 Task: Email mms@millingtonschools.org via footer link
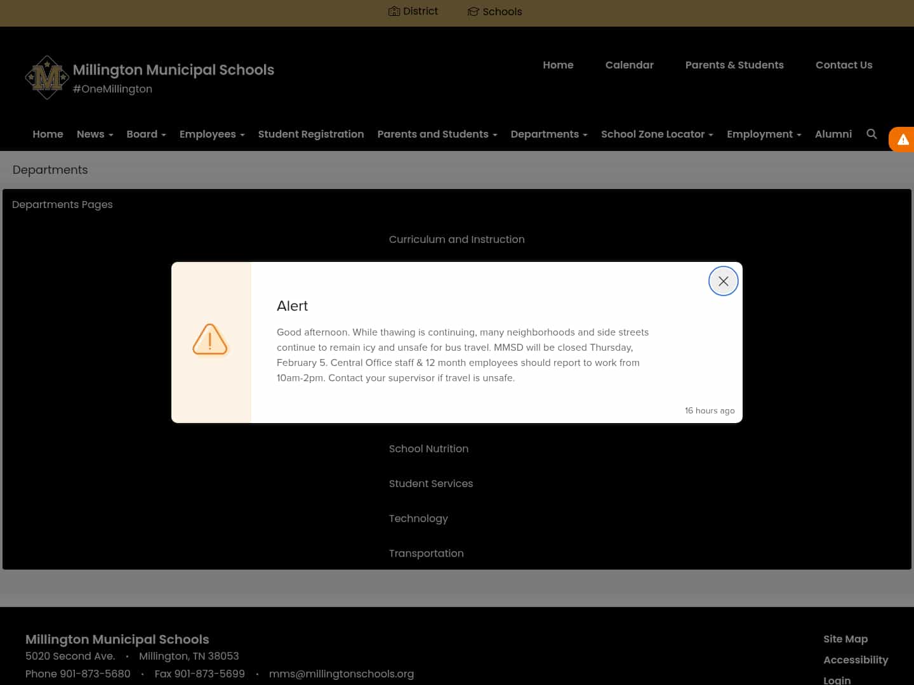pyautogui.click(x=341, y=674)
